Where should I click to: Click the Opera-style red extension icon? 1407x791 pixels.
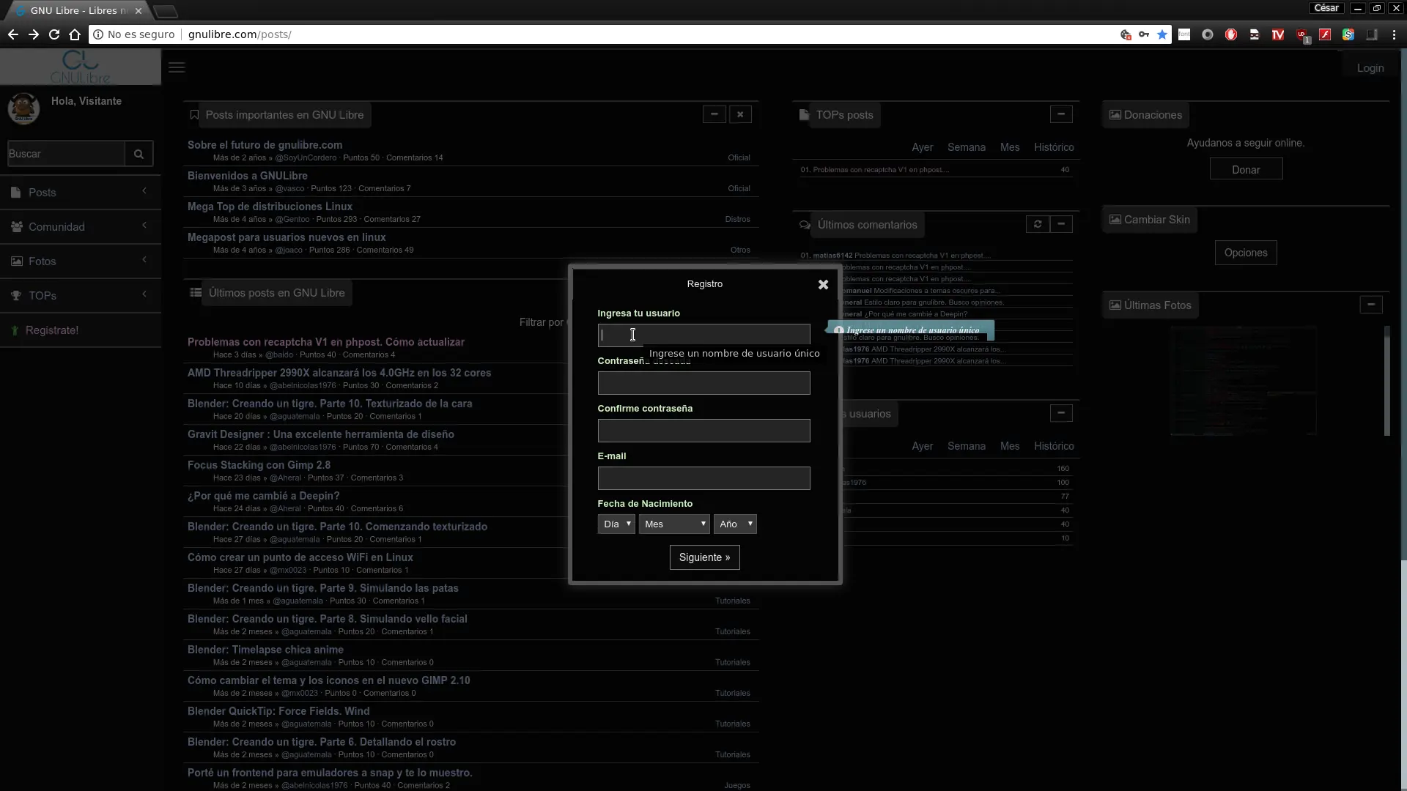[1231, 34]
